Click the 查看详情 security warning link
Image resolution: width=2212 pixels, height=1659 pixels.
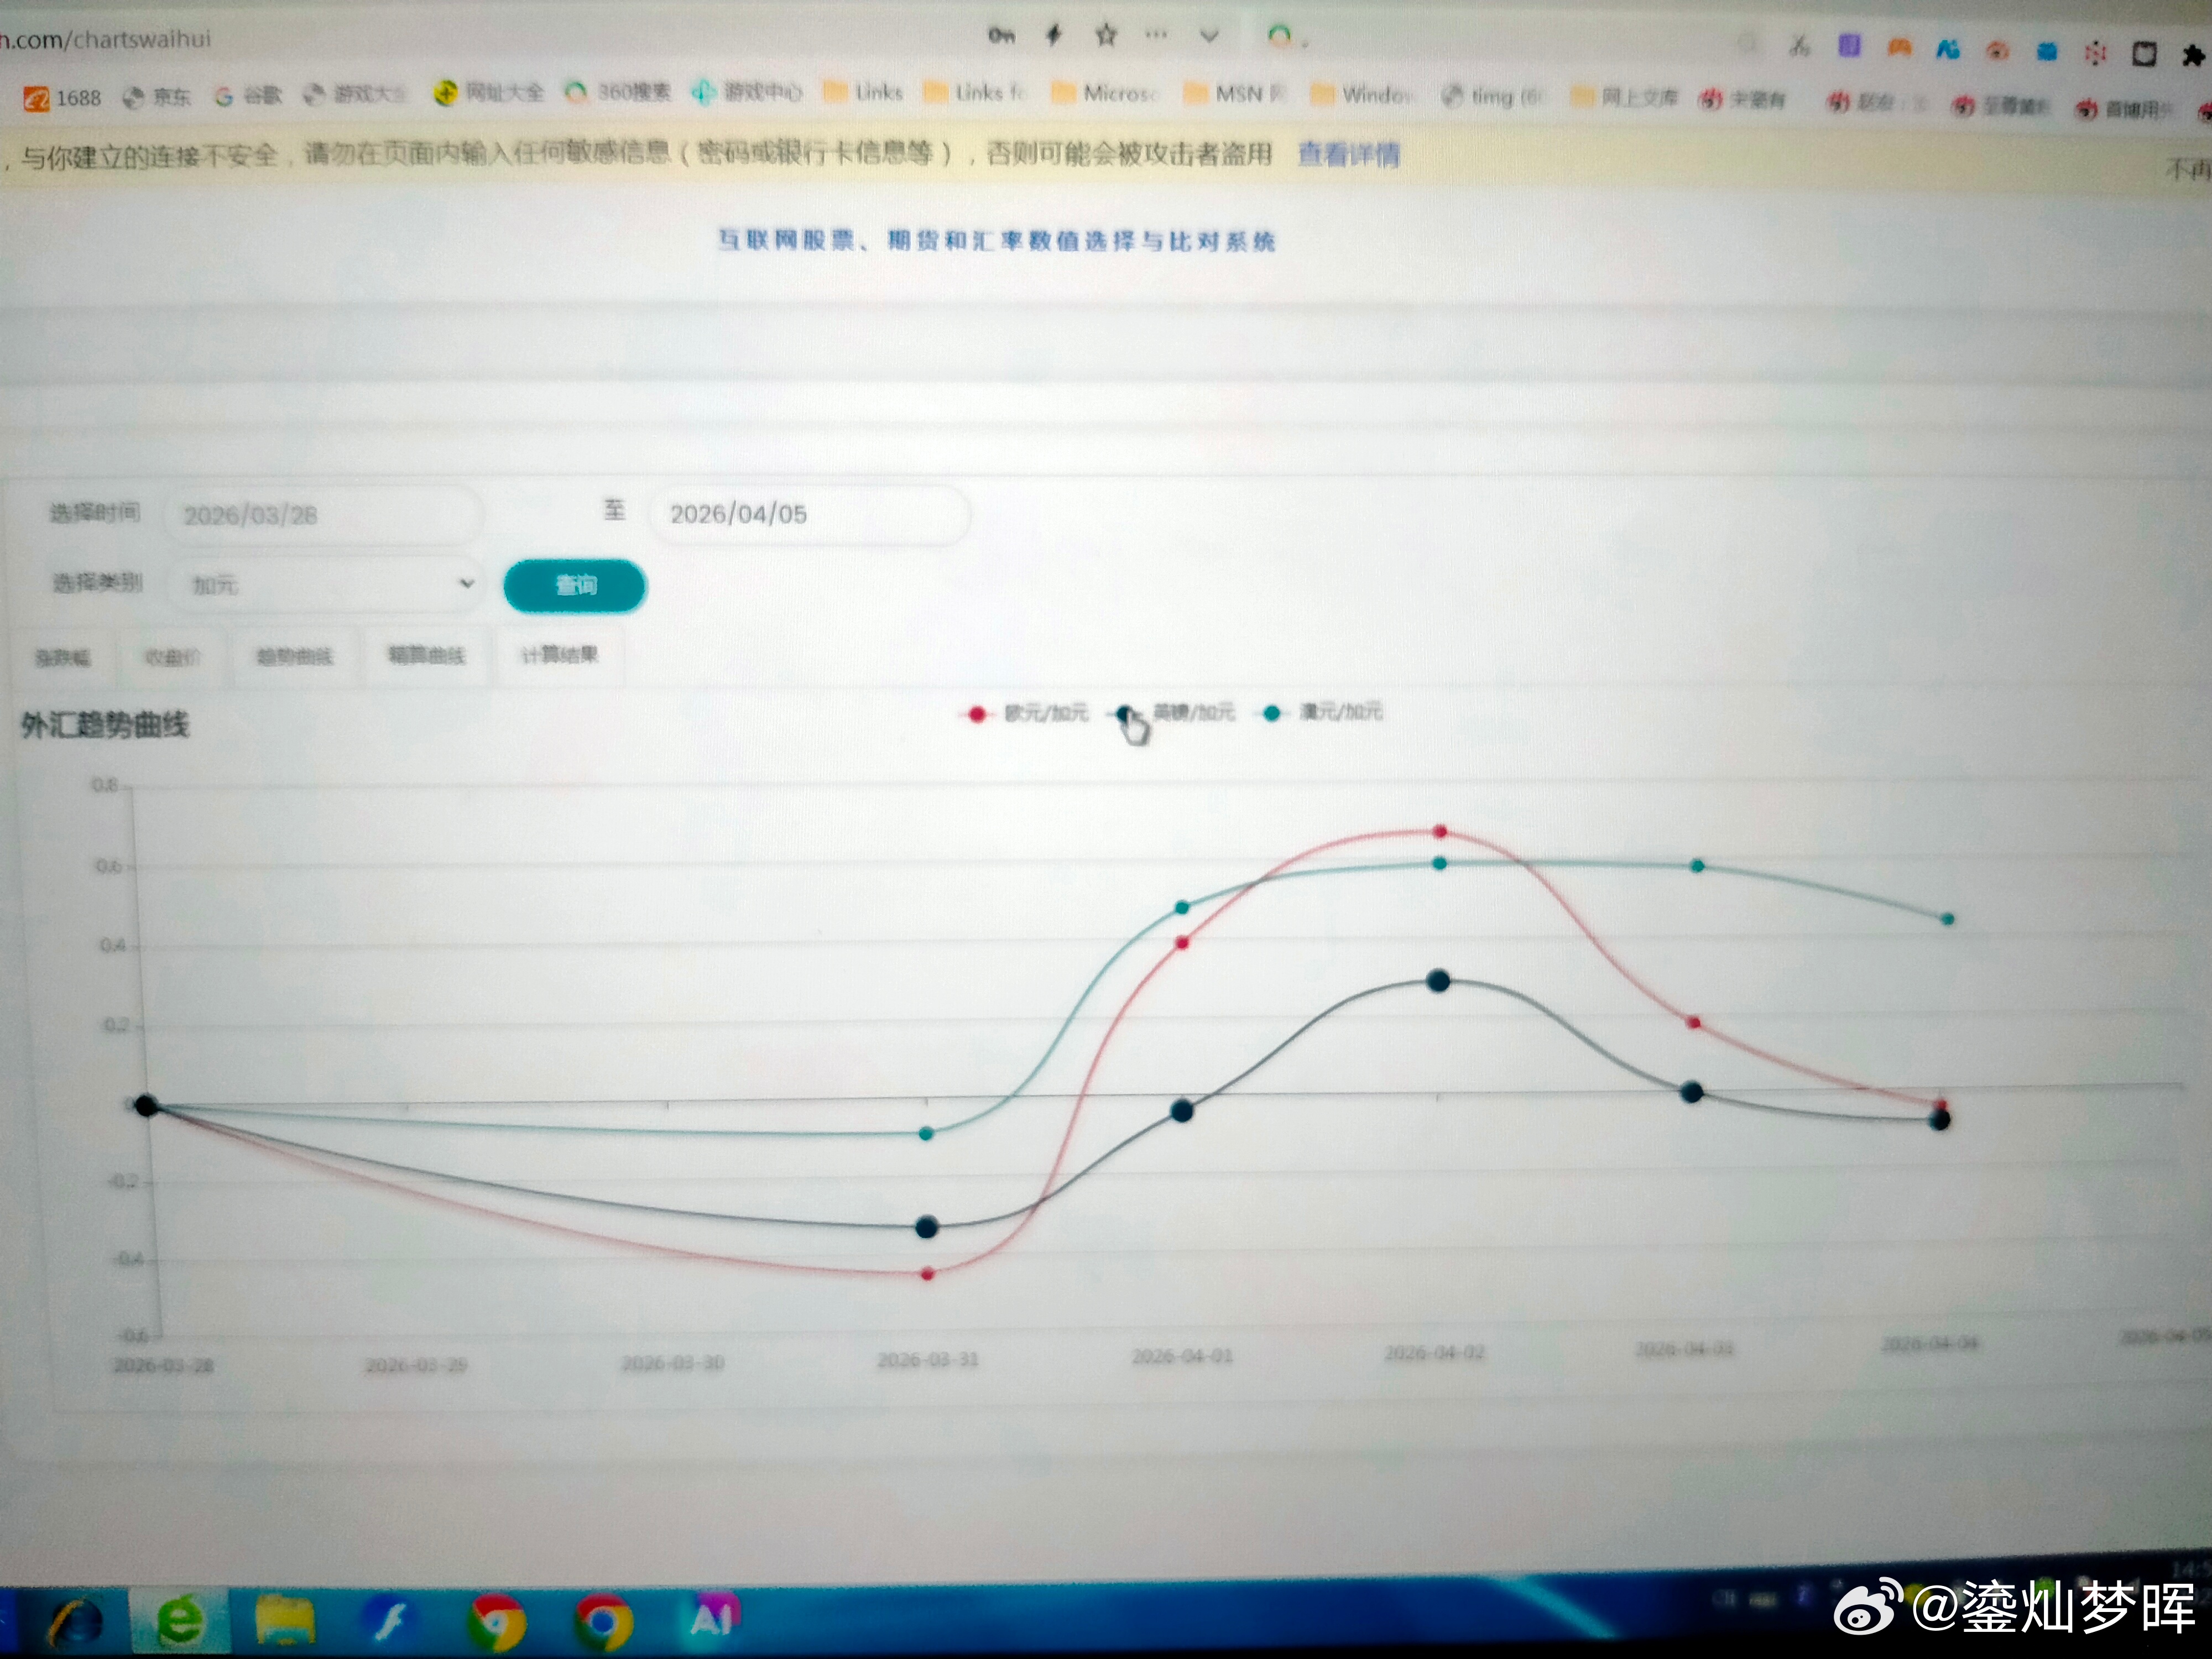pos(1348,154)
